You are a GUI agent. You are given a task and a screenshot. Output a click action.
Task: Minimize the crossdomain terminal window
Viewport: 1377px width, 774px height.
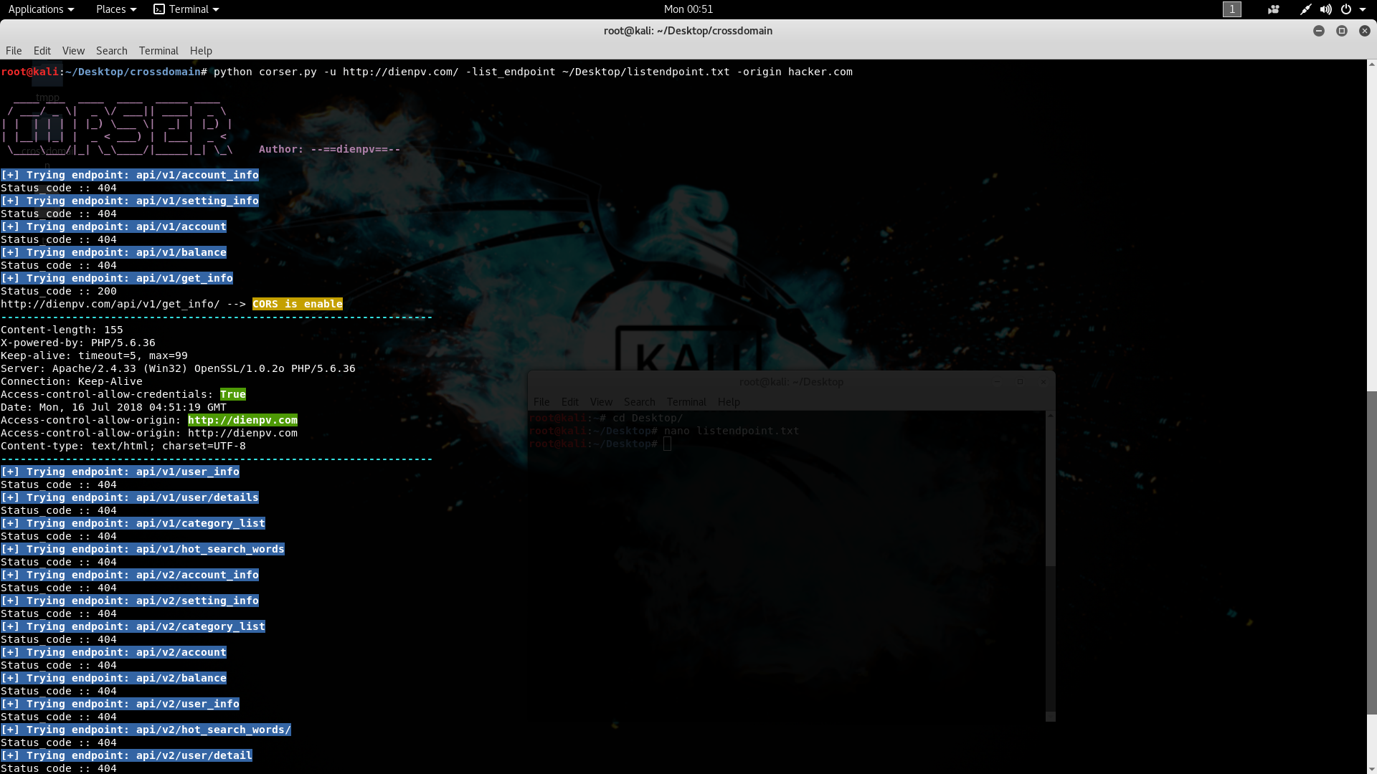(x=1318, y=31)
